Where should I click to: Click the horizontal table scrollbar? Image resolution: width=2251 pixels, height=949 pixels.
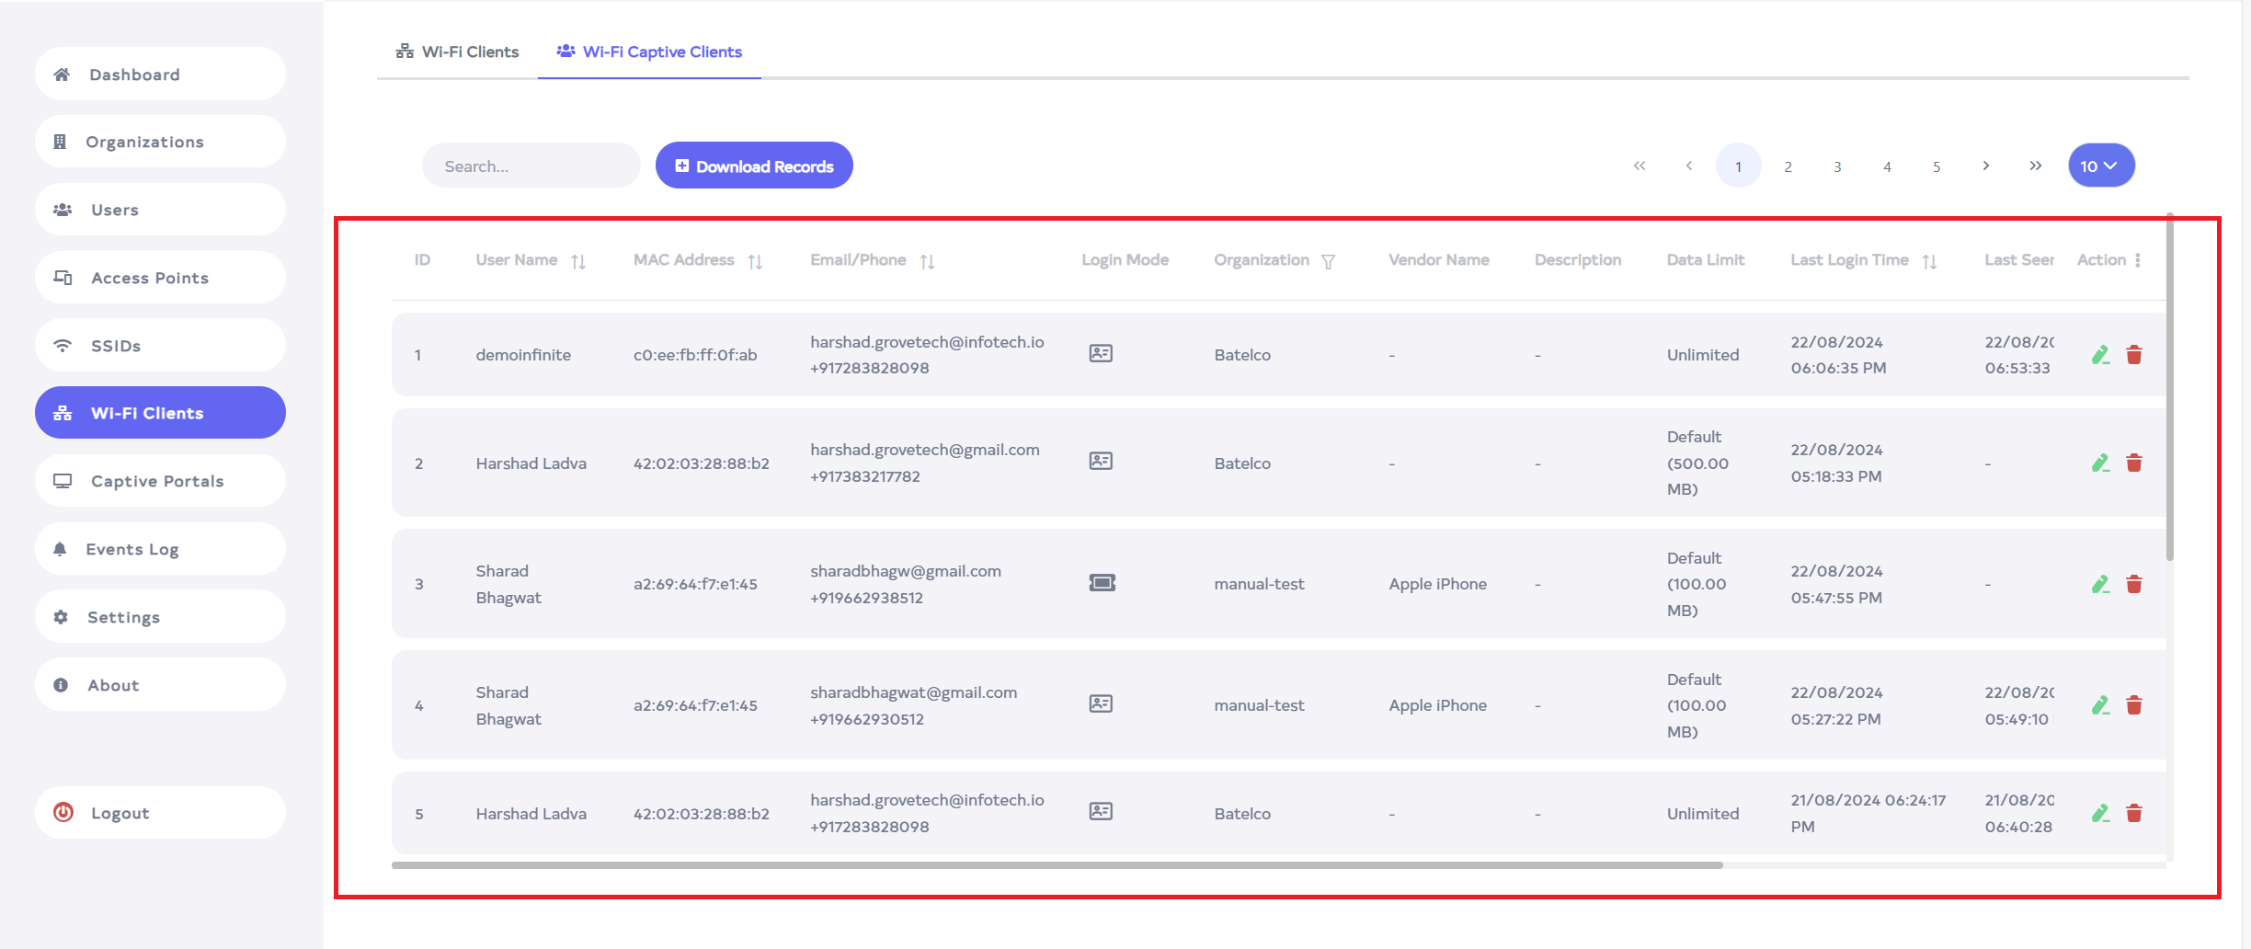[1057, 865]
